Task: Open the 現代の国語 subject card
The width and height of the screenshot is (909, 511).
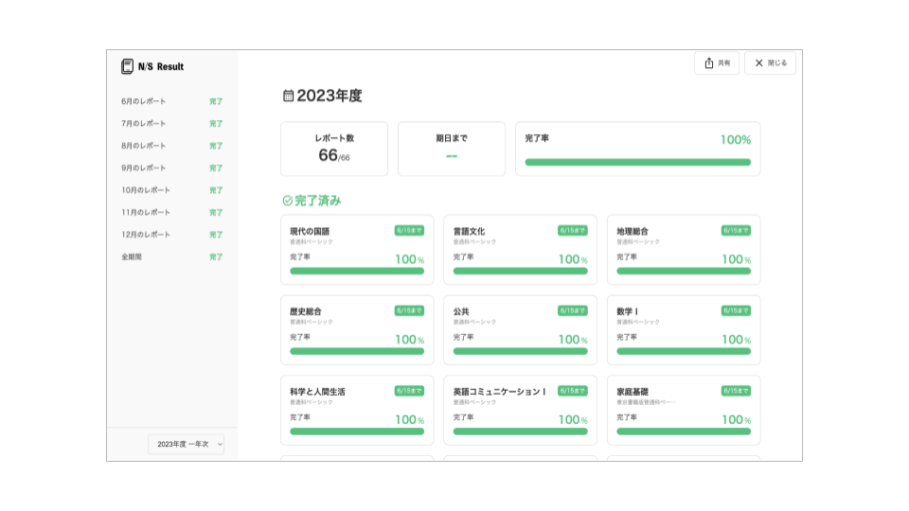Action: point(357,250)
